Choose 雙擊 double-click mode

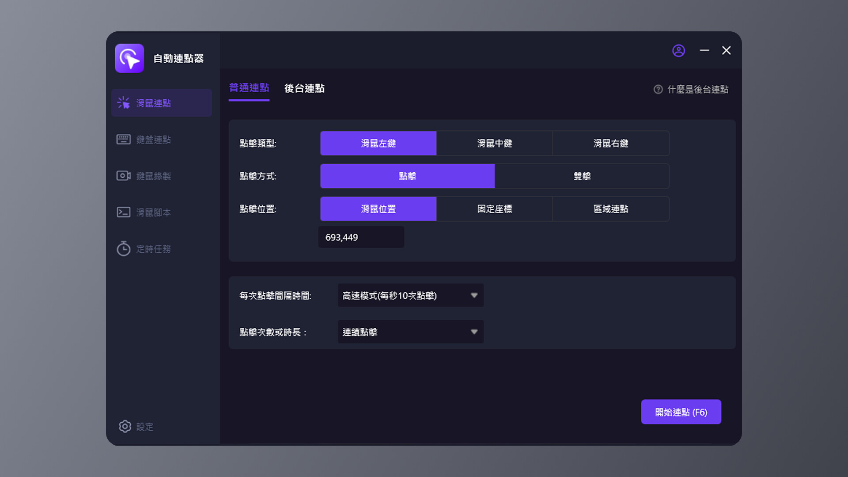coord(582,176)
